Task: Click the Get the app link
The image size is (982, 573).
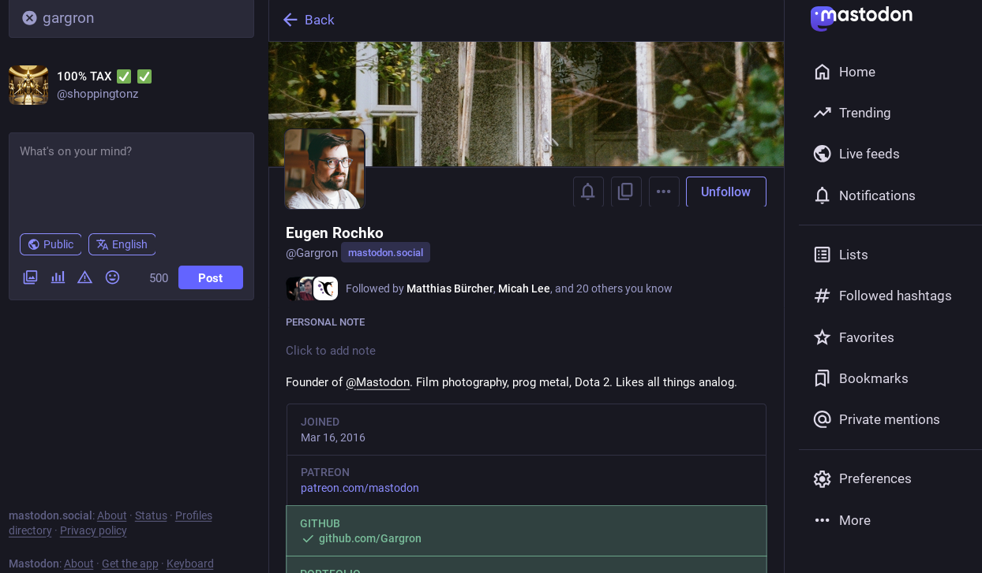Action: point(130,564)
